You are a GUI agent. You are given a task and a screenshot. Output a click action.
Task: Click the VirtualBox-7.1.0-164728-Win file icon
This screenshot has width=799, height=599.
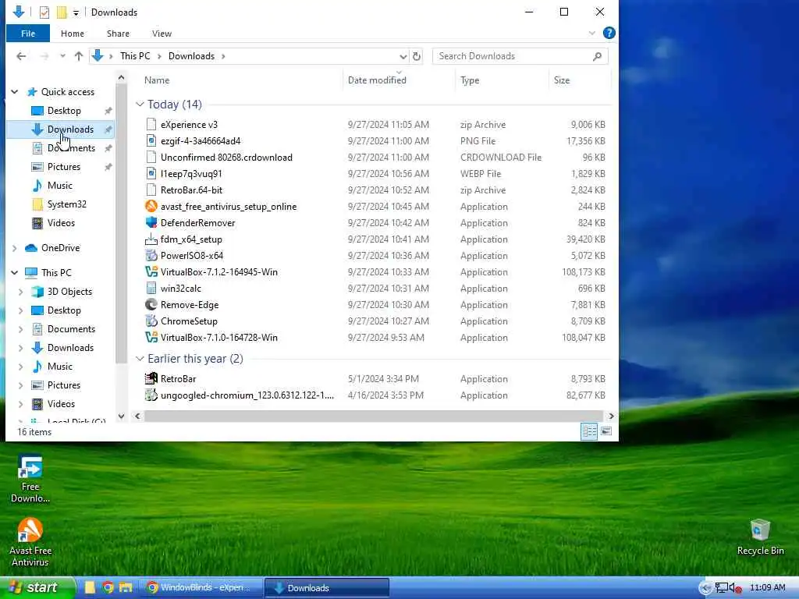point(151,337)
